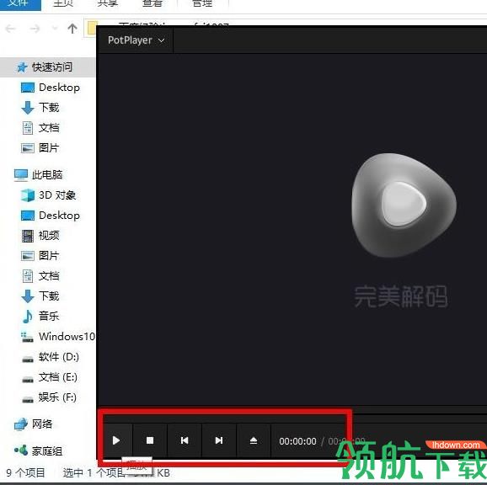
Task: Open 下载 folder under 此电脑
Action: click(40, 296)
